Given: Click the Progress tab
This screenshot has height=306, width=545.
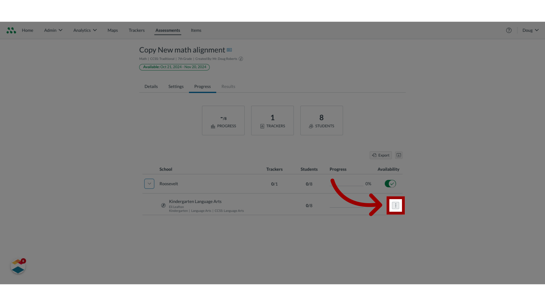Looking at the screenshot, I should point(202,86).
